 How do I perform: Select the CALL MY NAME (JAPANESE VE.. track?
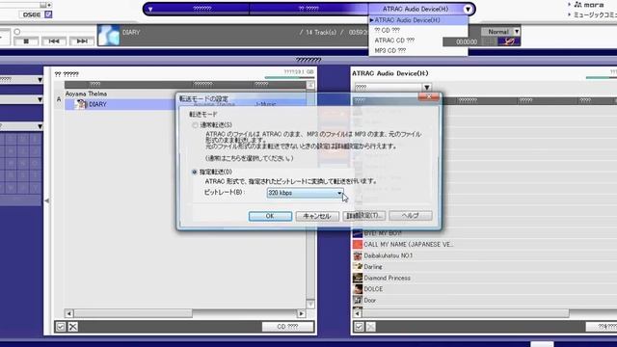[409, 244]
